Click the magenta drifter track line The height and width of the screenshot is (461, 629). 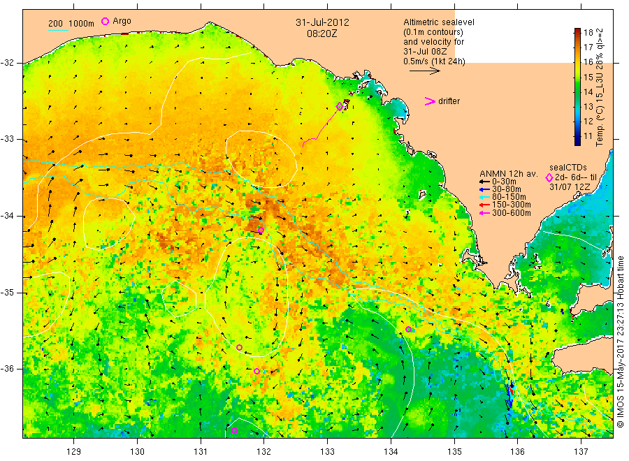[319, 128]
